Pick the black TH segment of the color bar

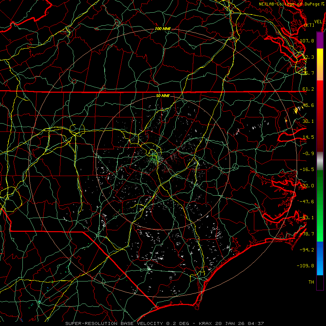320,282
